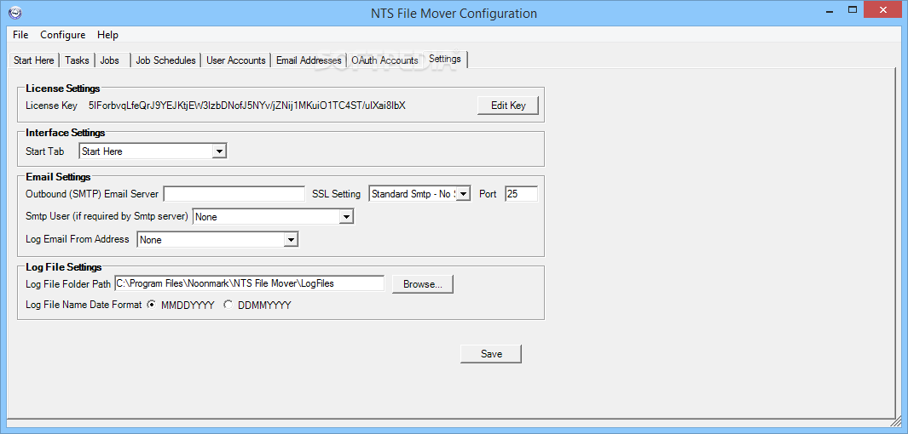Click the license key text string
Screen dimensions: 908x434
pyautogui.click(x=246, y=106)
